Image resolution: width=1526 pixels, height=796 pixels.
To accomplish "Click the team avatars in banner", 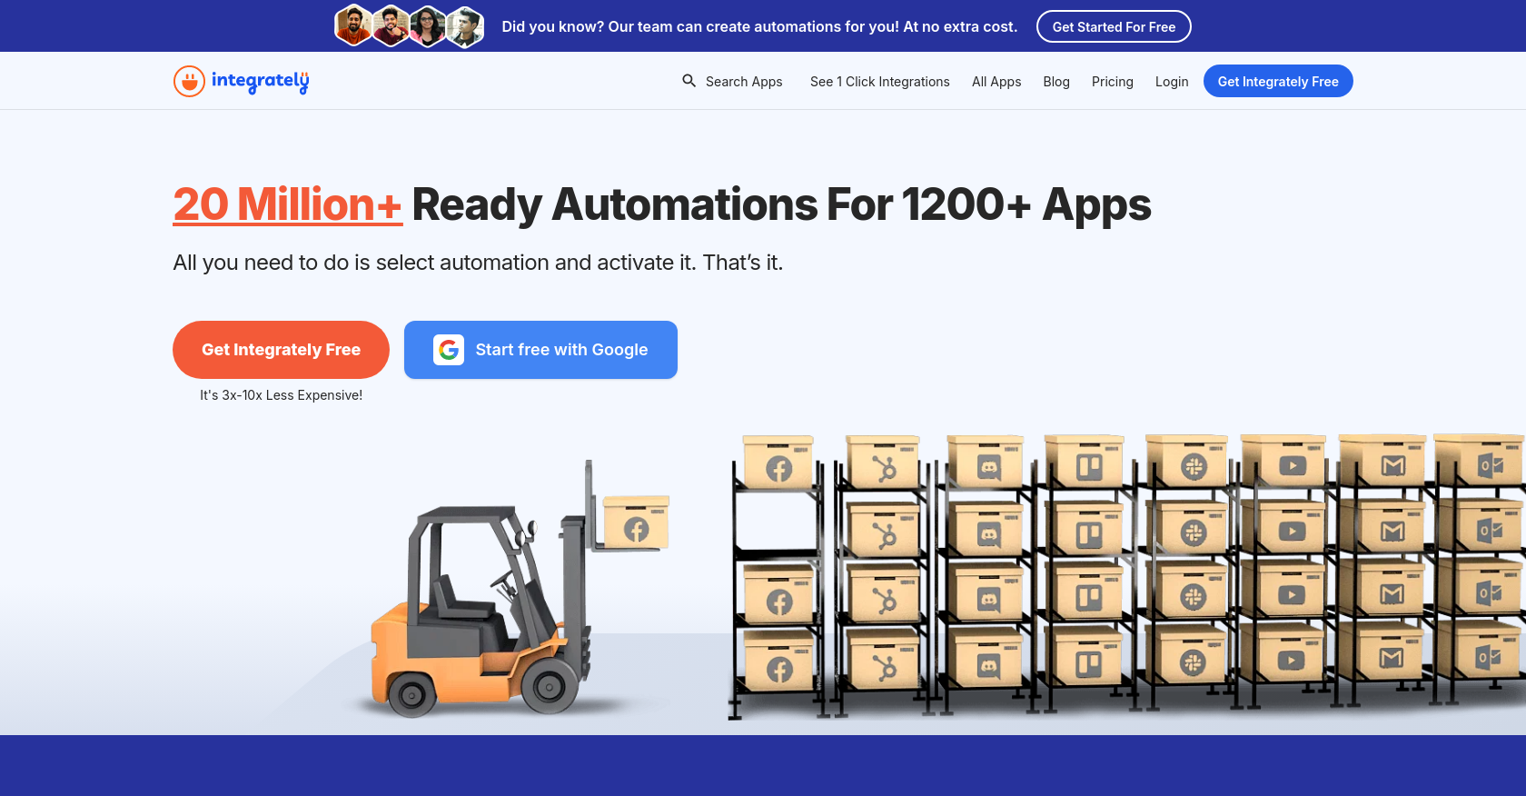I will click(410, 26).
